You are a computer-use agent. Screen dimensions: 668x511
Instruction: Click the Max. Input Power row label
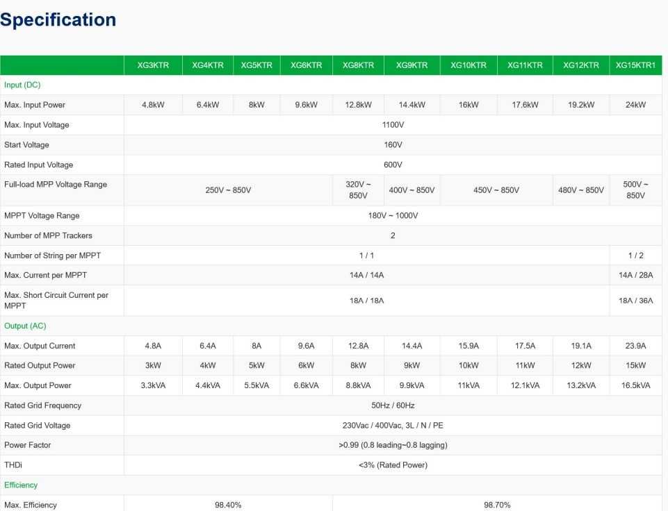[x=35, y=105]
